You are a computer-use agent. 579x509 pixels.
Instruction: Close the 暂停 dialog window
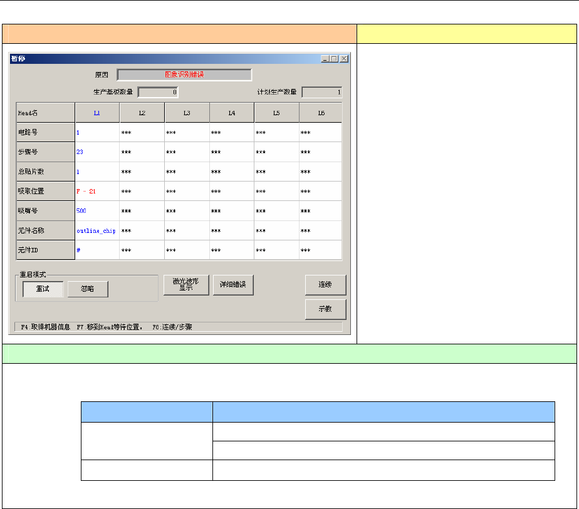click(344, 59)
